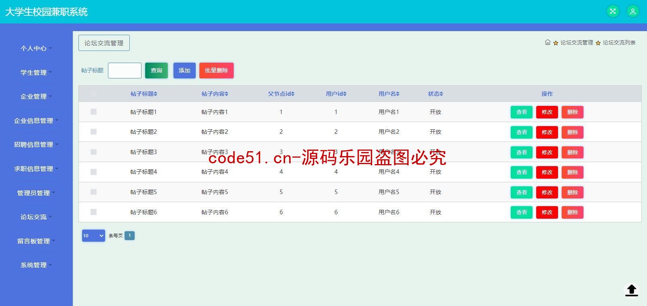Delete post 帖子标题4 with 删除
Viewport: 647px width, 306px height.
click(573, 172)
